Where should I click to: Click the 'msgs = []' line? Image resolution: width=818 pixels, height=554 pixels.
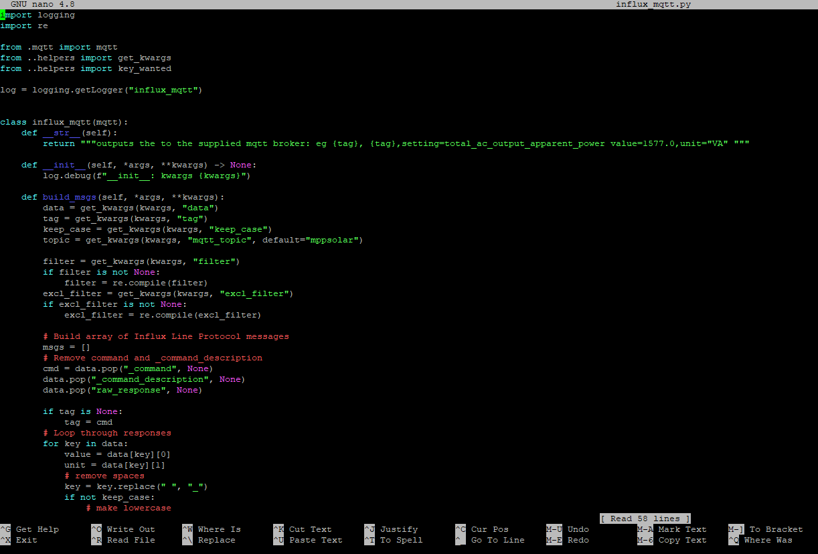click(x=67, y=347)
